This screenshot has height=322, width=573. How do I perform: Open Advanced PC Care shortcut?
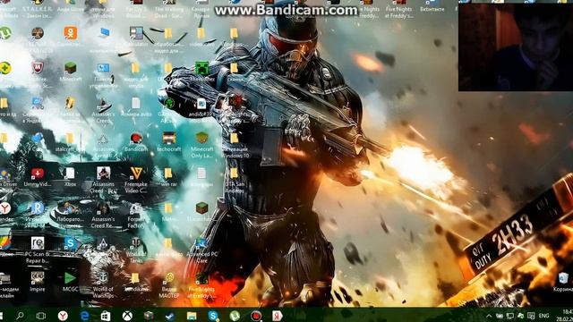click(x=201, y=250)
